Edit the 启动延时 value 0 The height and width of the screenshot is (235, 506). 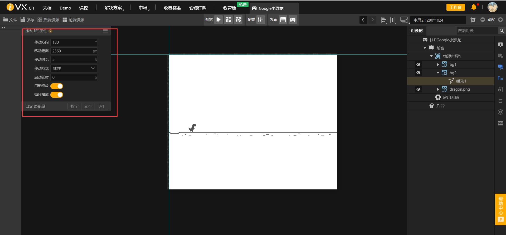[x=74, y=77]
